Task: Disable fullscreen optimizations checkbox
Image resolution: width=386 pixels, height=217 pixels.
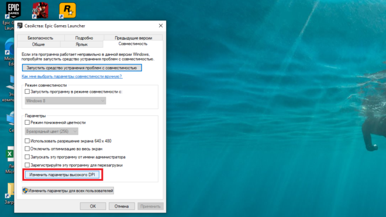Action: point(27,149)
